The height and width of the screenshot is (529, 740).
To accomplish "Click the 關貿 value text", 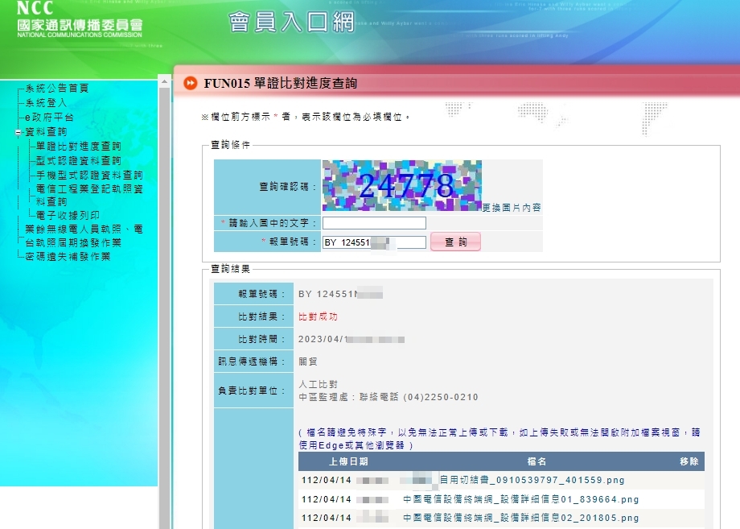I will coord(308,362).
